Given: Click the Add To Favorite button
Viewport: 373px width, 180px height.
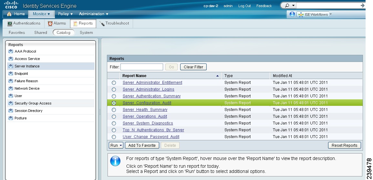Looking at the screenshot, I should (x=142, y=145).
